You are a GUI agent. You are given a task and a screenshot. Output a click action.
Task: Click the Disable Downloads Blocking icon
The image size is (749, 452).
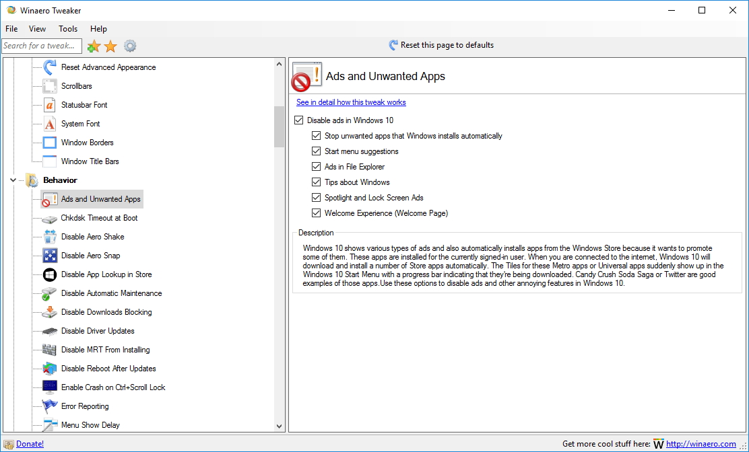coord(50,312)
